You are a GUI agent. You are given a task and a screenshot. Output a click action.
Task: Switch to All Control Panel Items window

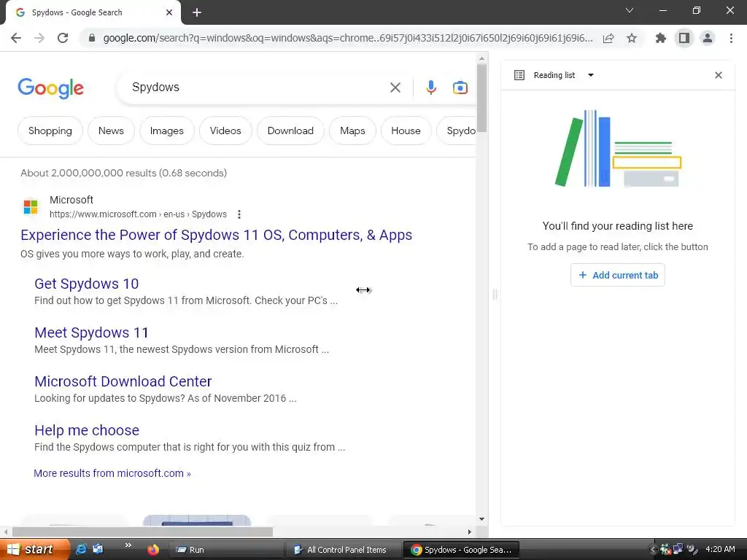[x=343, y=550]
